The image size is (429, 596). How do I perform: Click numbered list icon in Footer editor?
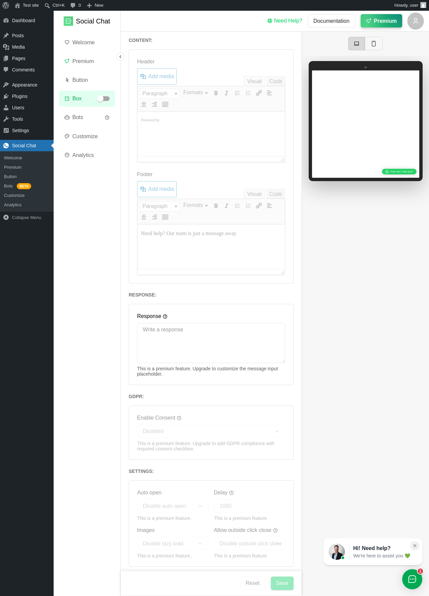click(248, 206)
